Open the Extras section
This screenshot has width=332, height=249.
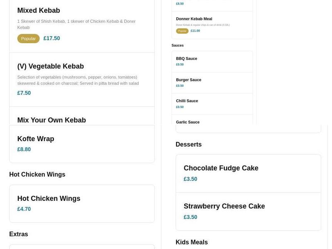(19, 234)
